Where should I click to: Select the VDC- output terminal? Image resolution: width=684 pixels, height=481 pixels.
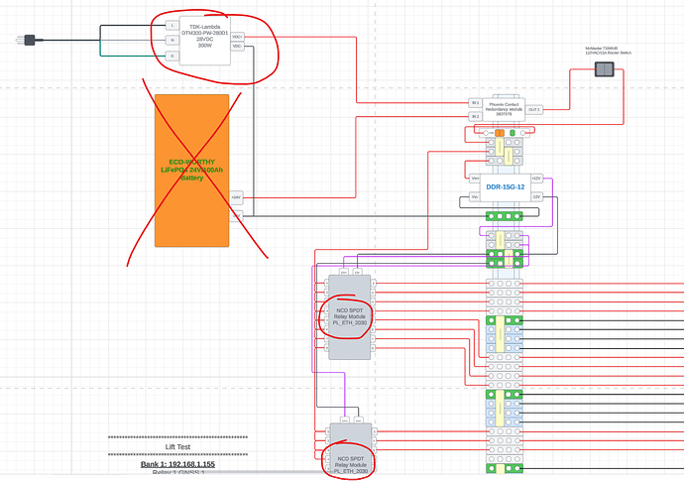(237, 46)
